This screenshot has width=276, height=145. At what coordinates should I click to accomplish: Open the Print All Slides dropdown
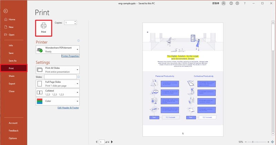58,70
